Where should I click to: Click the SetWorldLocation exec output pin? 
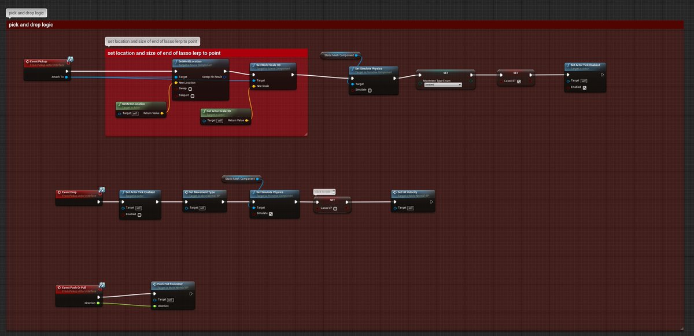225,72
